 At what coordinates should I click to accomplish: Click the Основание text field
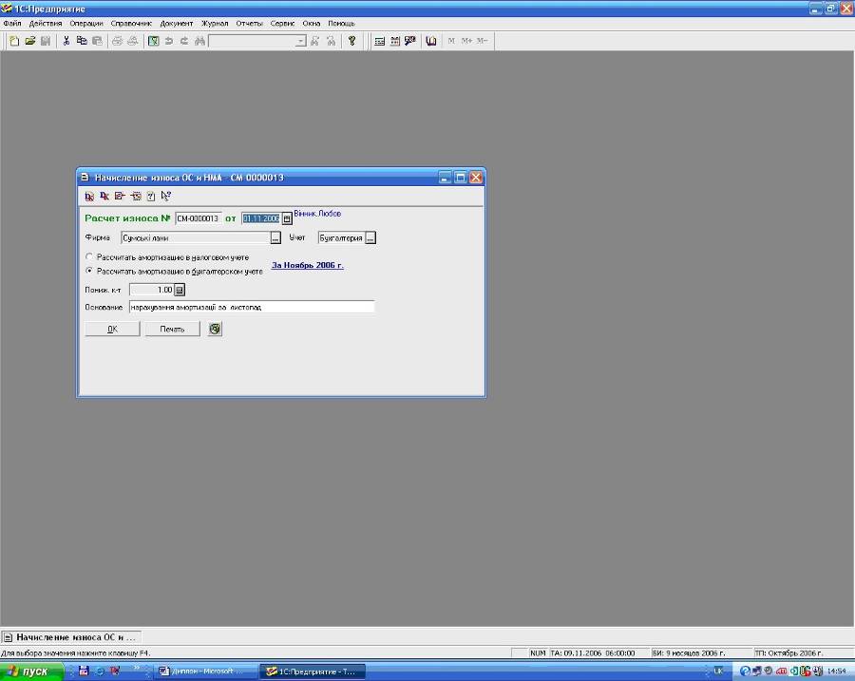[252, 307]
